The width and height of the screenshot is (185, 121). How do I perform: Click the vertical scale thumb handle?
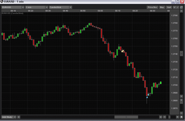tap(181, 54)
